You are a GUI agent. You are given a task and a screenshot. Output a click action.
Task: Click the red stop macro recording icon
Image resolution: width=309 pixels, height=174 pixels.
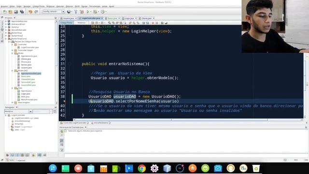coord(153,23)
